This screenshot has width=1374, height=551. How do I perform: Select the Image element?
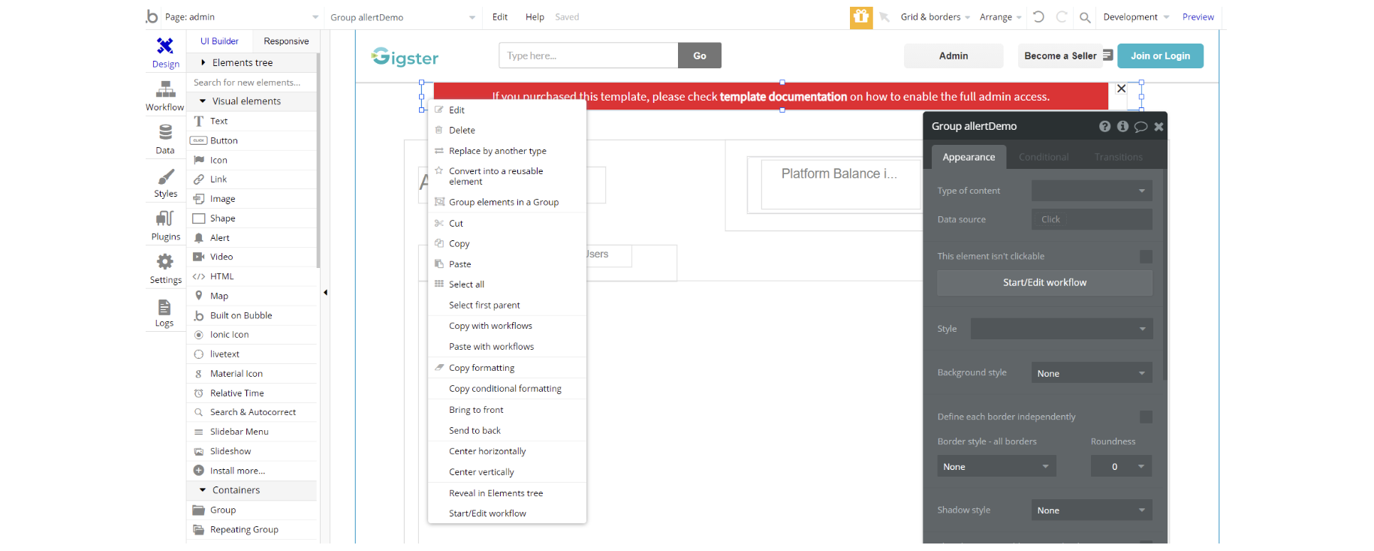click(x=252, y=199)
